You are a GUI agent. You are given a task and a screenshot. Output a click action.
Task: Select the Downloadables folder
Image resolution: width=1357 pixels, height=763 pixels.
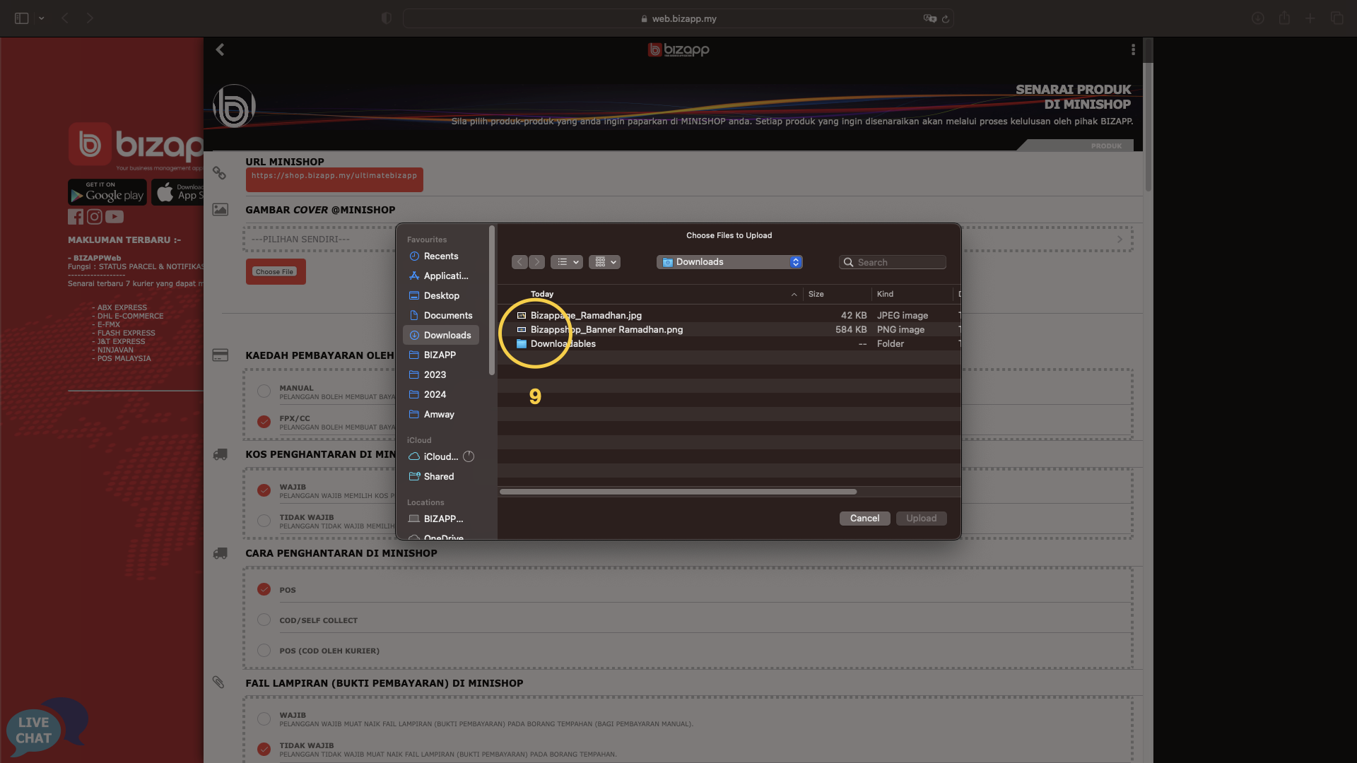point(729,344)
